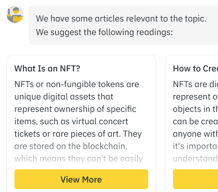Click the 'NFTs are dig' line in second card
The width and height of the screenshot is (218, 192).
pyautogui.click(x=195, y=84)
